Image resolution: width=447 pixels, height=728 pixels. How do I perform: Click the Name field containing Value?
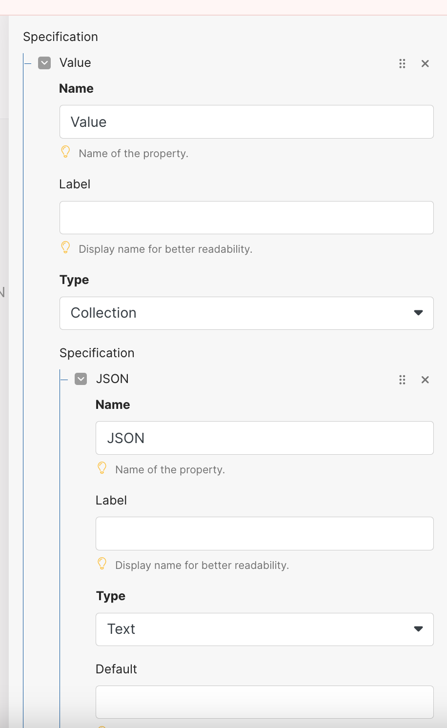click(246, 122)
